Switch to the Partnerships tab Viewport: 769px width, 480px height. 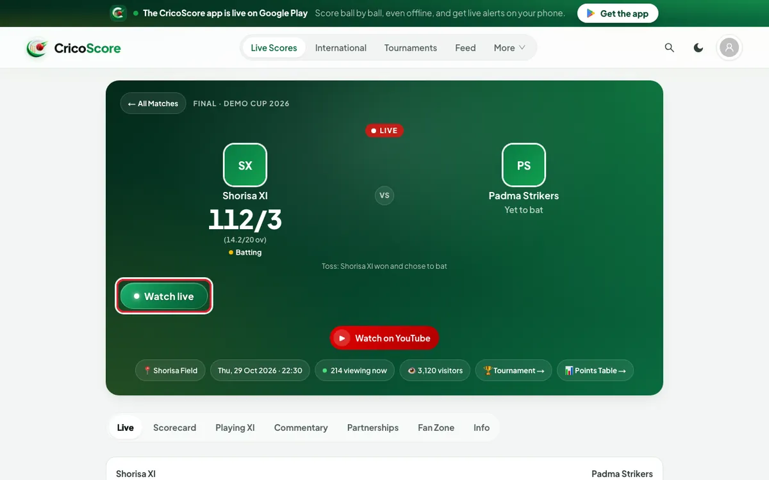click(x=373, y=428)
